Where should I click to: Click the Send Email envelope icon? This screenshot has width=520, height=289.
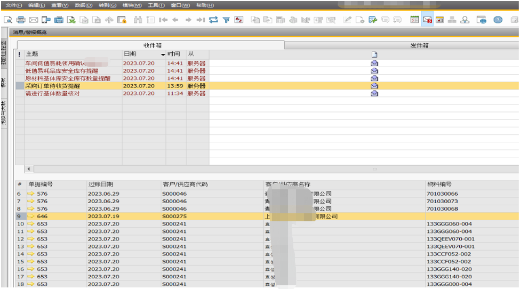[34, 20]
